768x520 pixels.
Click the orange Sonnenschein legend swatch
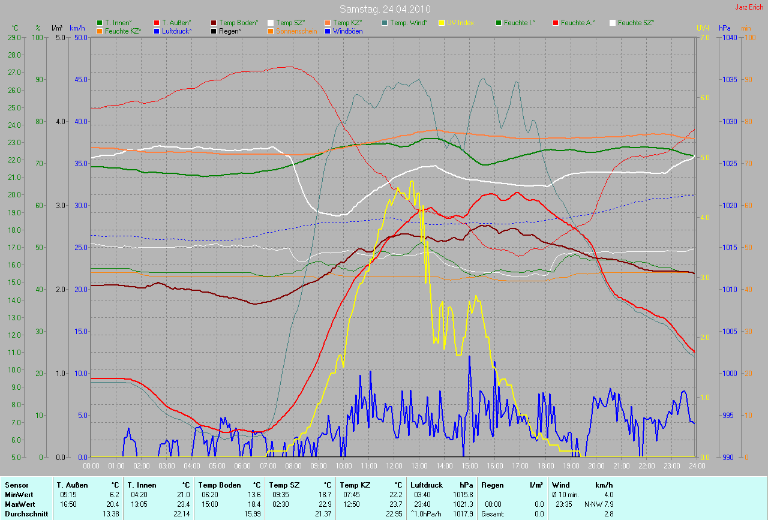pos(271,31)
